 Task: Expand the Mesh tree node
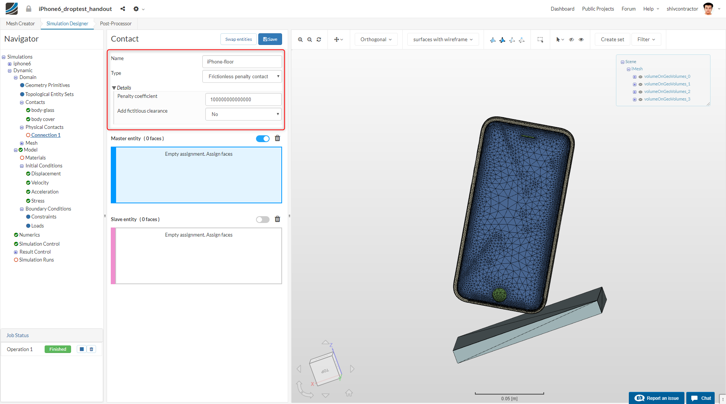click(x=22, y=143)
